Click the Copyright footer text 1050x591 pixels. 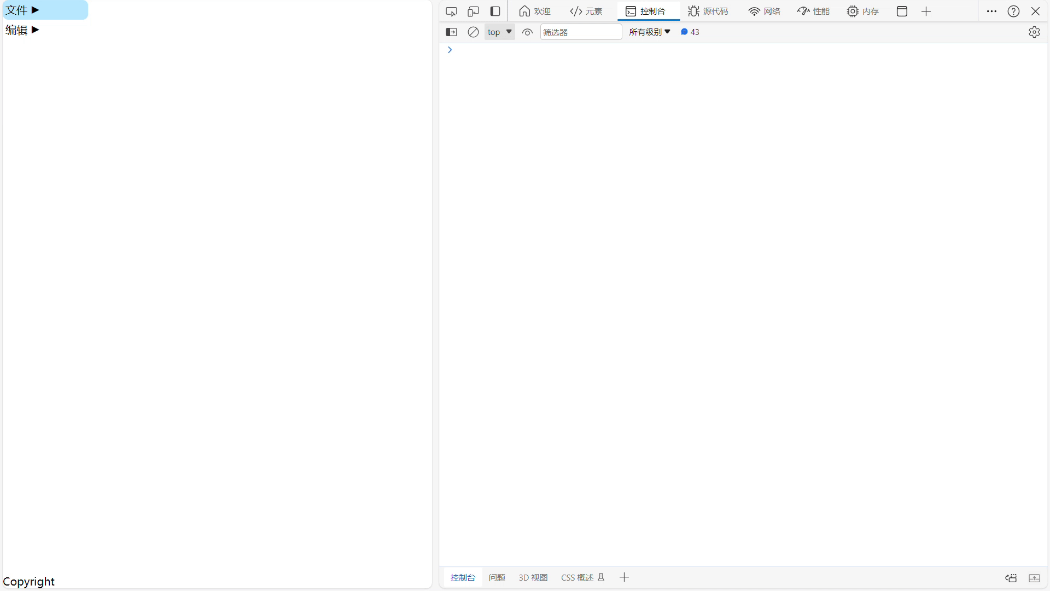point(28,582)
